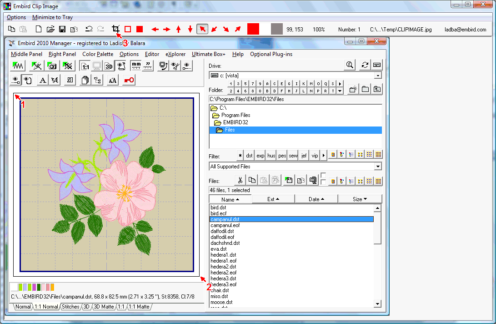Go up one folder with the arrow folder icon

[377, 89]
